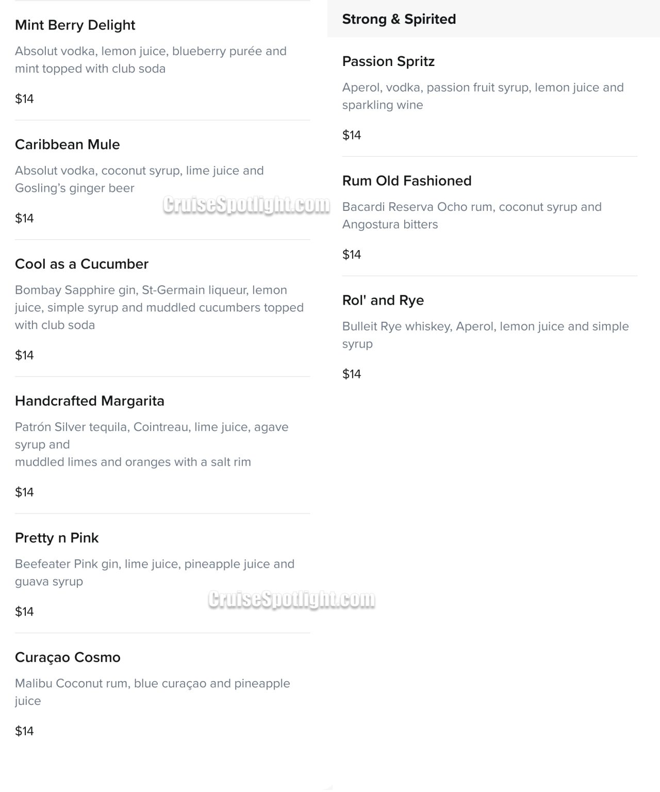The image size is (660, 792).
Task: Tap the $14 price below Handcrafted Margarita
Action: pyautogui.click(x=24, y=492)
